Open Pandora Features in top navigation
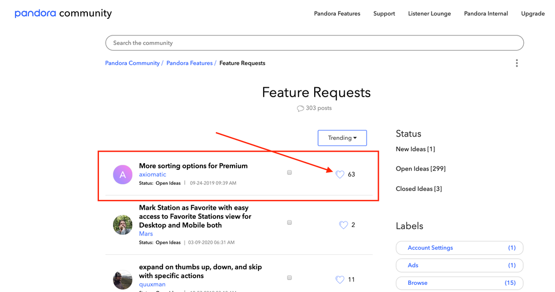This screenshot has width=555, height=292. tap(337, 13)
